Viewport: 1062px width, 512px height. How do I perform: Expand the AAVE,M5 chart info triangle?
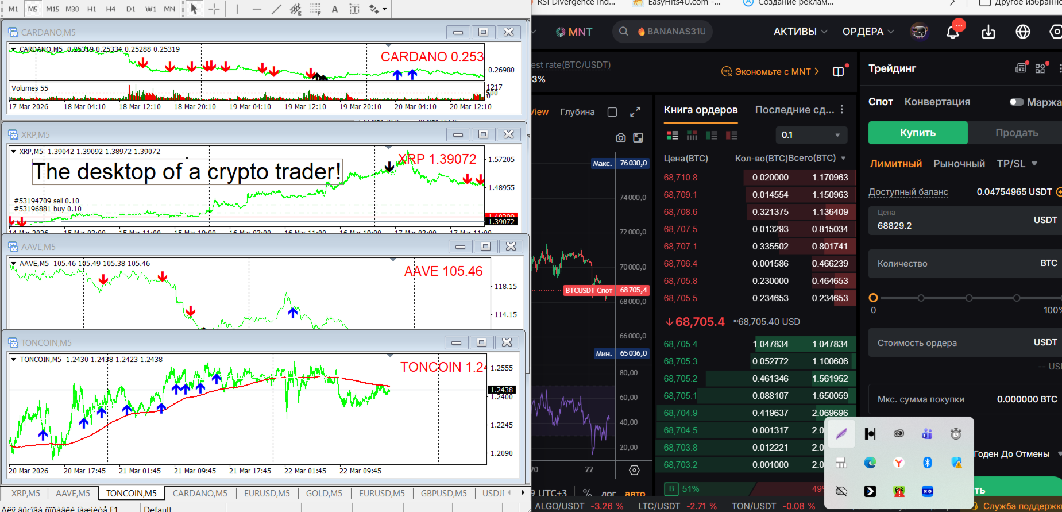click(x=13, y=264)
